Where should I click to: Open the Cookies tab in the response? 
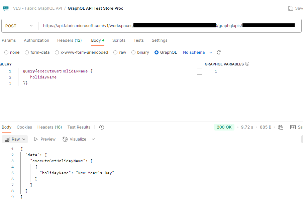pos(24,127)
